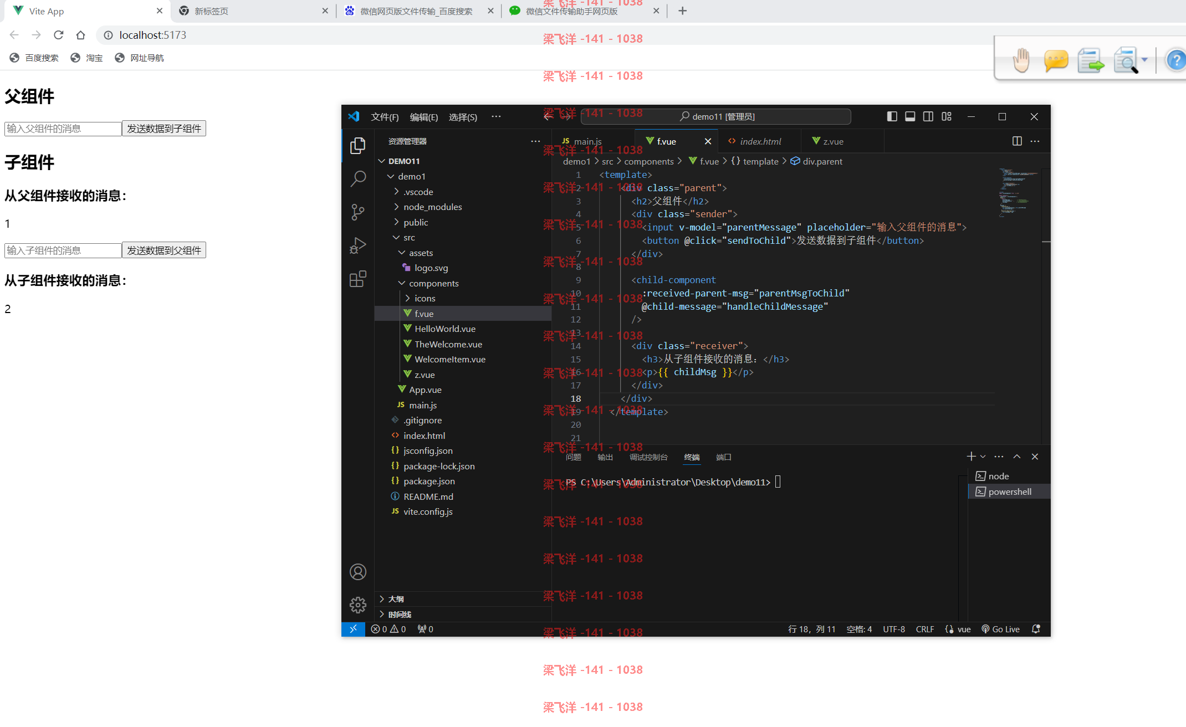Click the remote window indicator in status bar
This screenshot has width=1186, height=727.
coord(353,629)
